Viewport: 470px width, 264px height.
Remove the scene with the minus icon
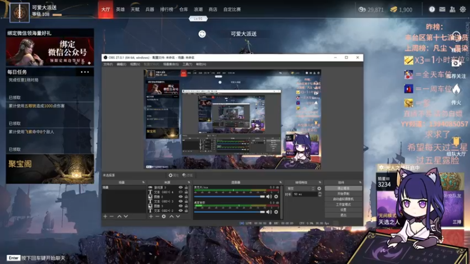coord(112,216)
